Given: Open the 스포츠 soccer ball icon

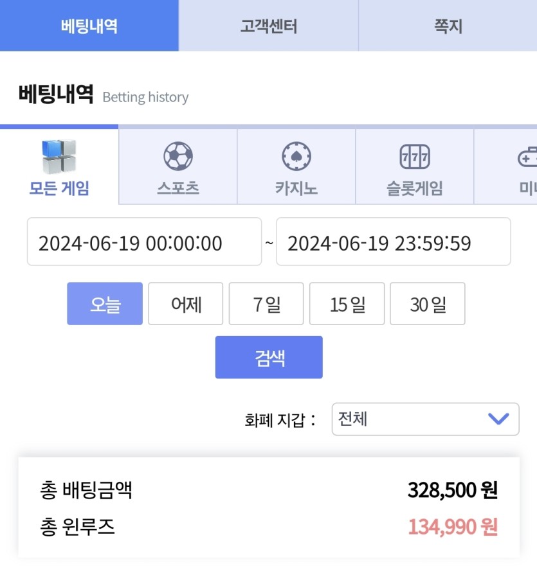Looking at the screenshot, I should pyautogui.click(x=178, y=156).
